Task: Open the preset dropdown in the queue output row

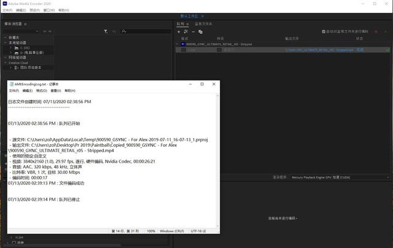Action: 219,50
